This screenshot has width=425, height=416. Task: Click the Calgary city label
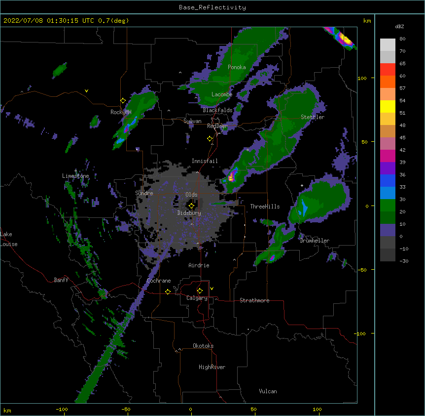coord(197,298)
